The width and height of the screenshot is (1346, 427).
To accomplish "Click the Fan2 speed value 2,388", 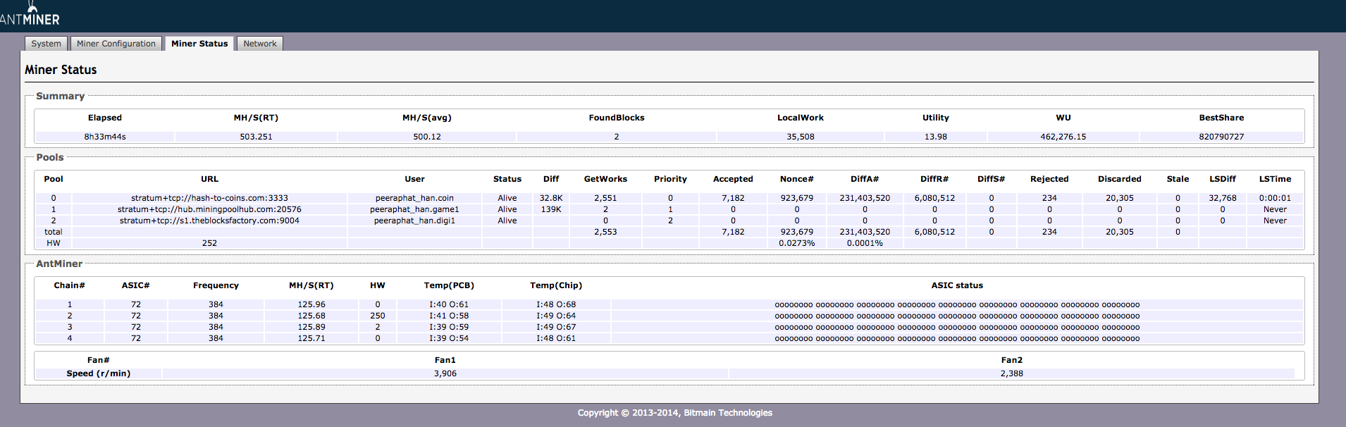I will click(x=1011, y=373).
